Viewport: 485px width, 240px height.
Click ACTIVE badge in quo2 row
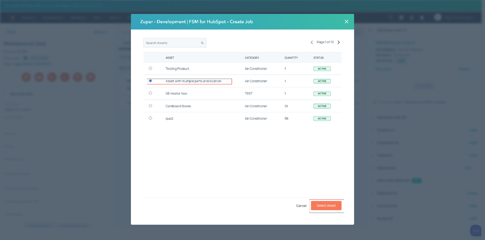coord(322,118)
